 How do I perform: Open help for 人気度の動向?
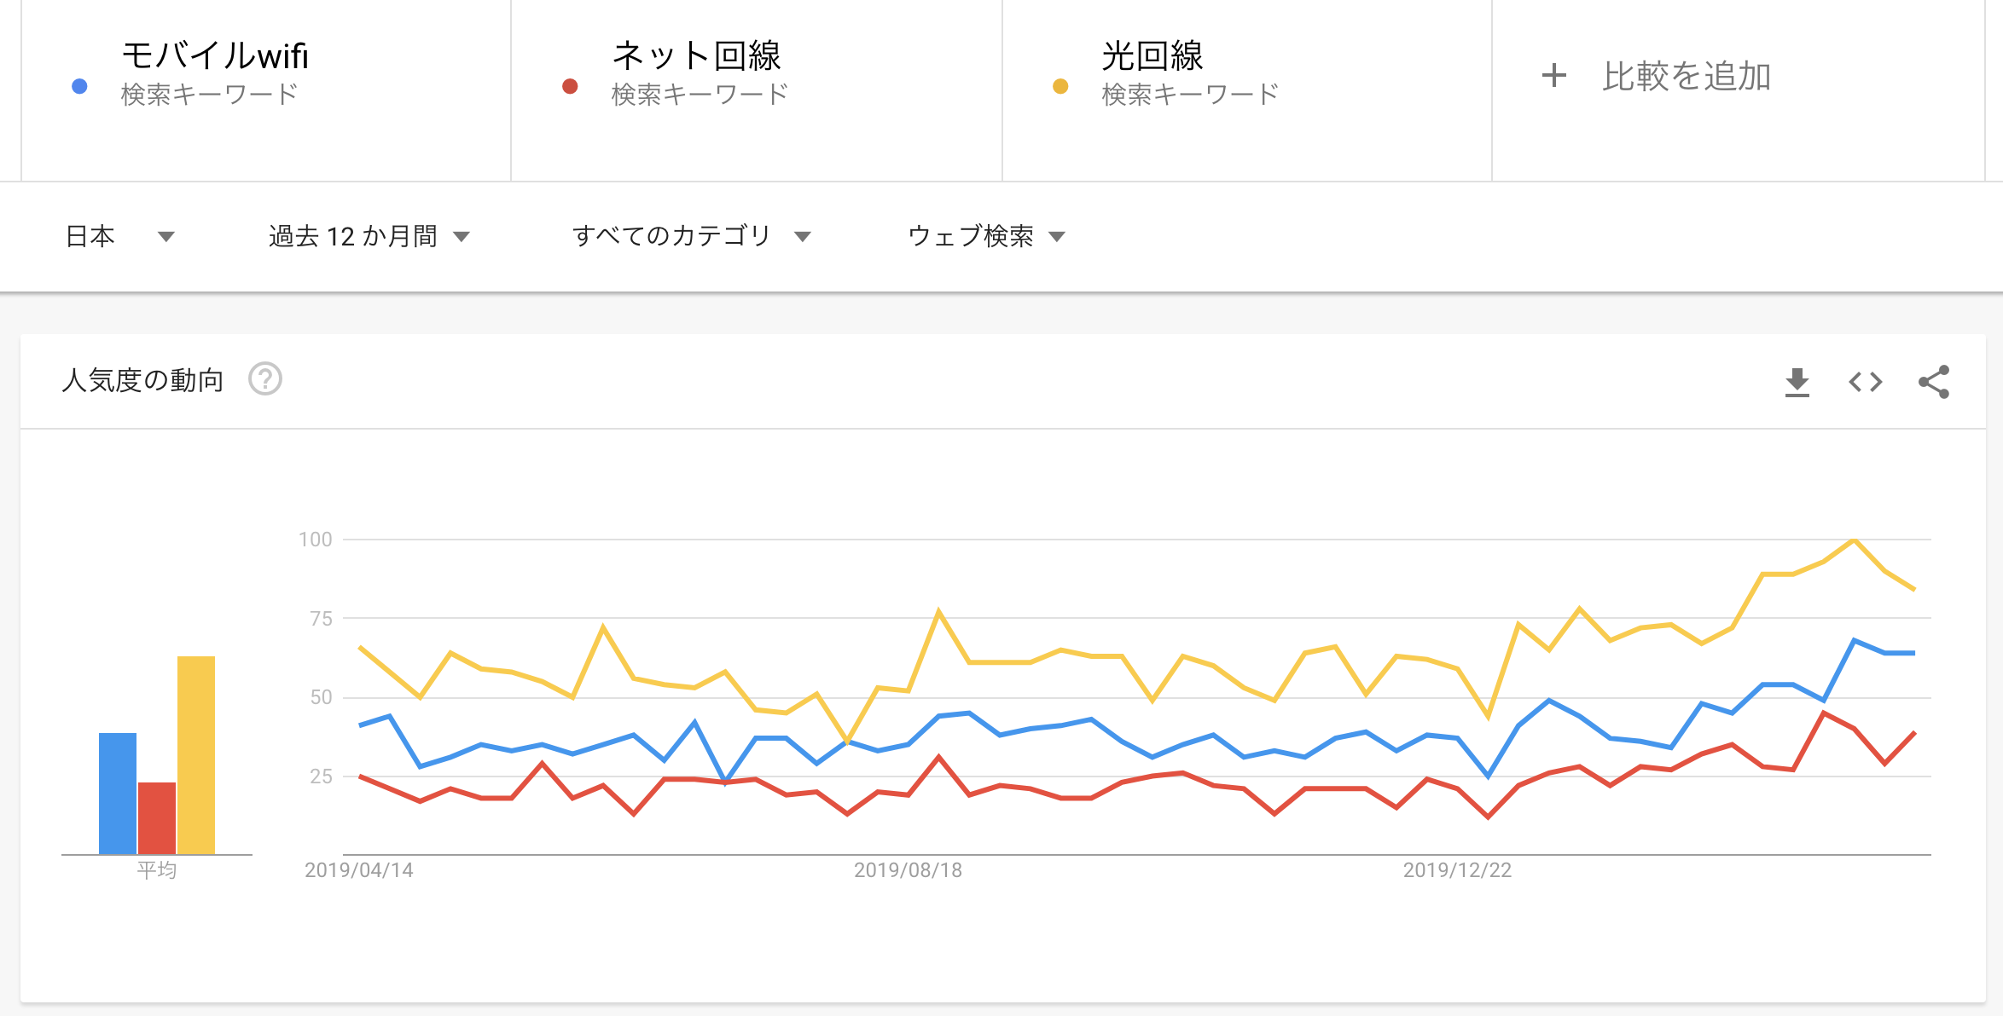tap(265, 380)
